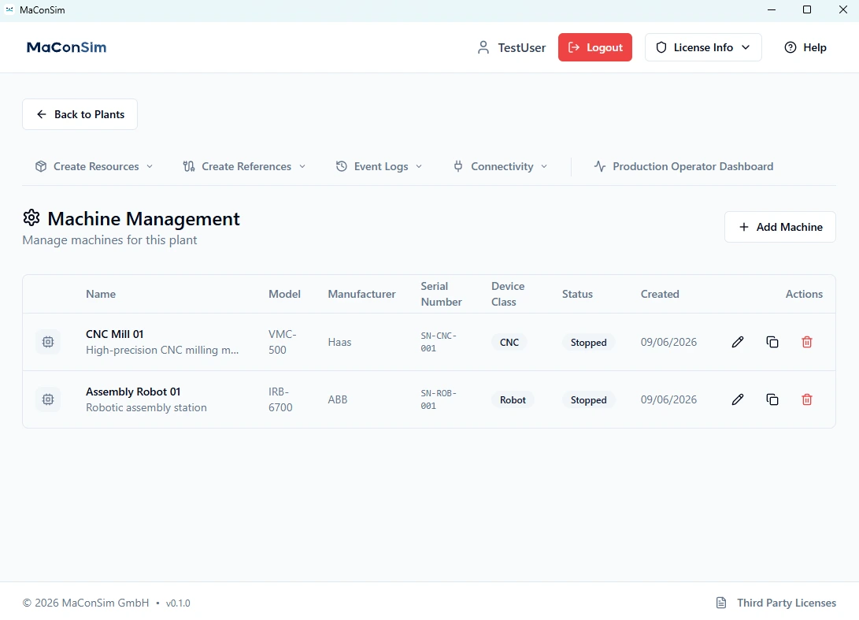Click the SN-ROB-001 serial number
Viewport: 859px width, 620px height.
pos(439,399)
